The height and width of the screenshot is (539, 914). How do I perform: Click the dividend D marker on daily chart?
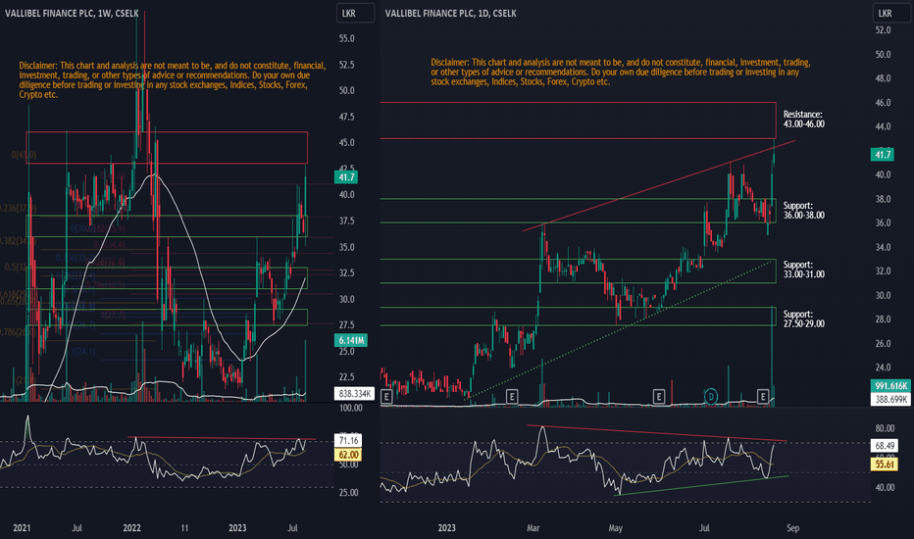click(711, 397)
